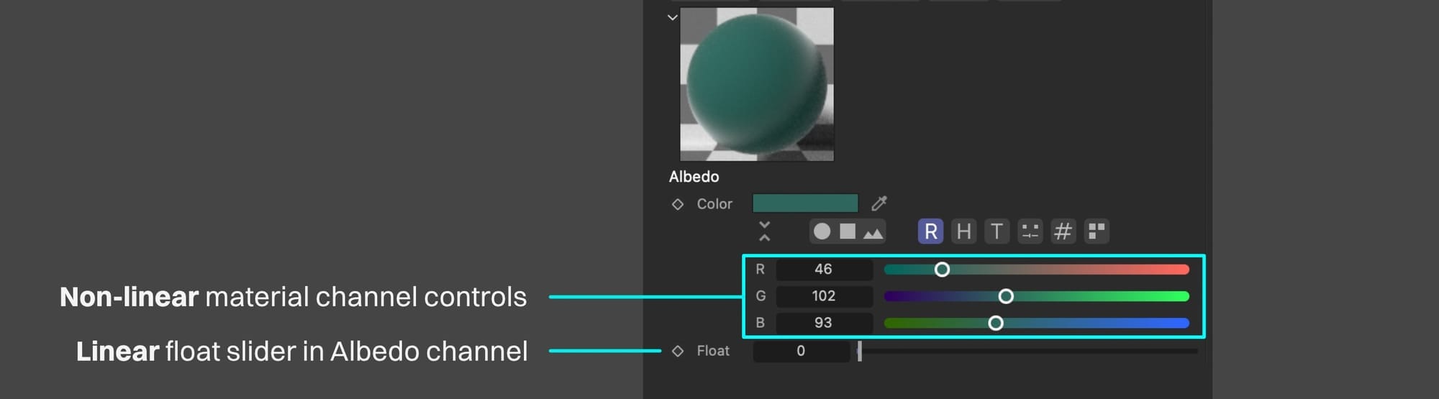Pick a color with the eyedropper tool
Screen dimensions: 1439x399
point(879,203)
